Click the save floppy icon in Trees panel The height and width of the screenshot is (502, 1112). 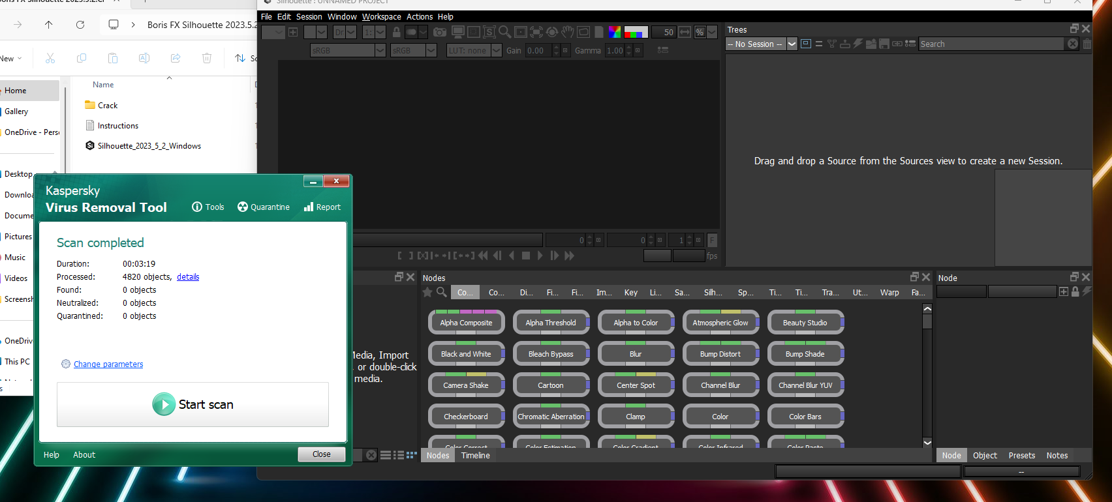pos(884,44)
